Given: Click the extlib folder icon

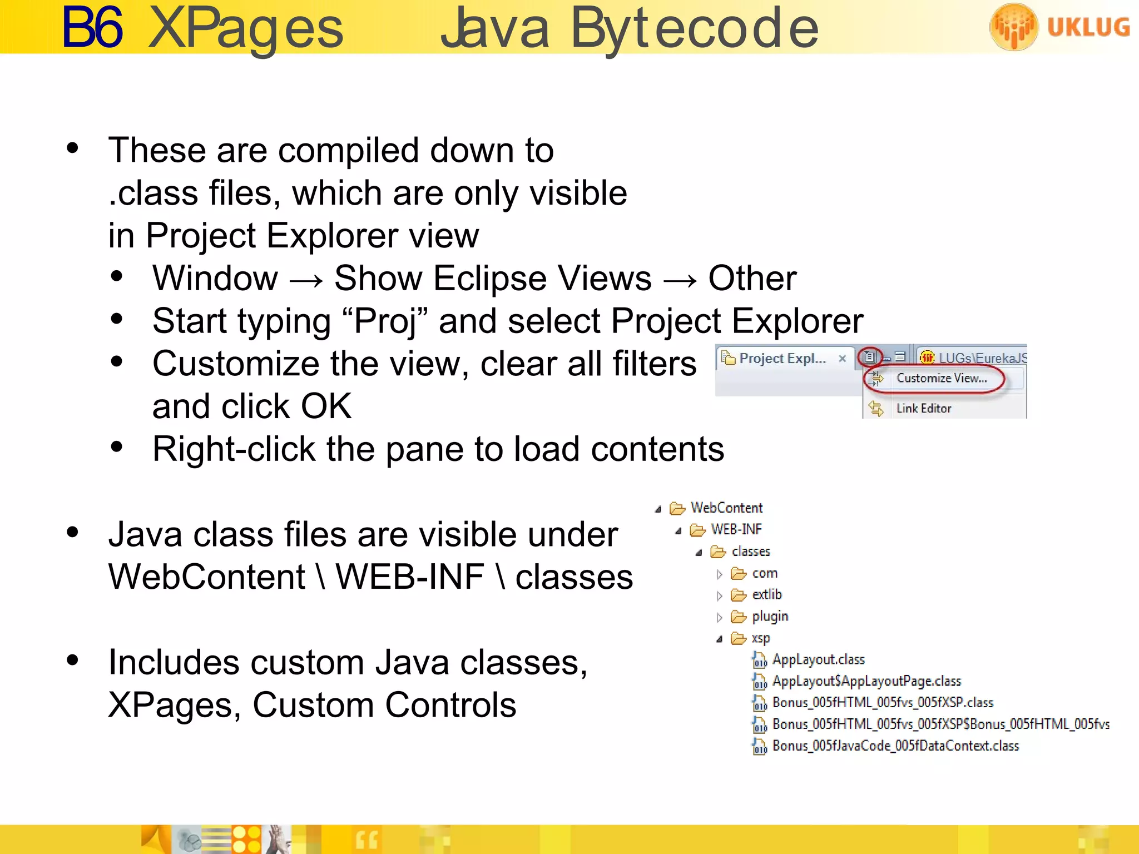Looking at the screenshot, I should coord(738,595).
